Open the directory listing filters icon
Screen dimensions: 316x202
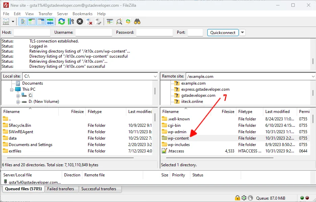click(x=110, y=22)
